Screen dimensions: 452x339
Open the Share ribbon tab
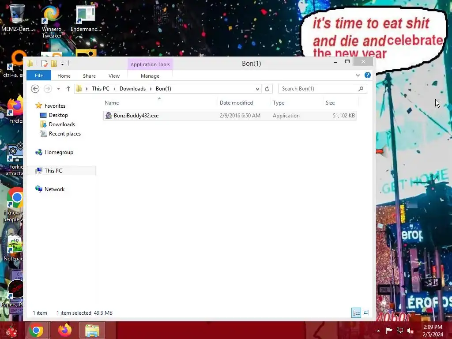click(x=89, y=76)
